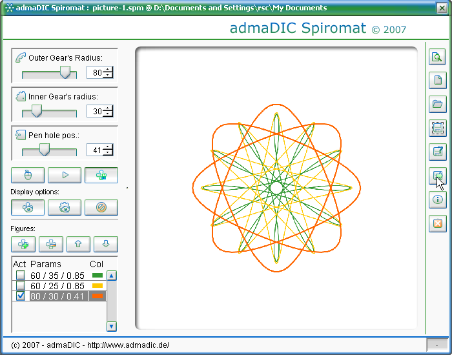Click the Pen hole pos. slider thumb
Viewport: 452px width, 355px height.
coord(44,150)
